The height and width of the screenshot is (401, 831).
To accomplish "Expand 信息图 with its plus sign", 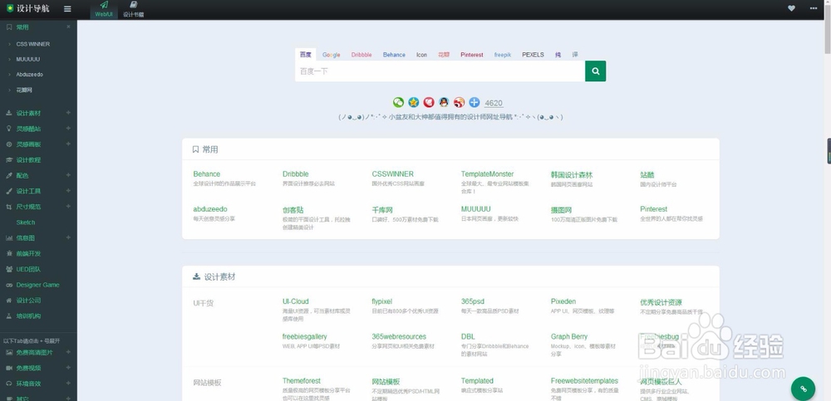I will 68,237.
